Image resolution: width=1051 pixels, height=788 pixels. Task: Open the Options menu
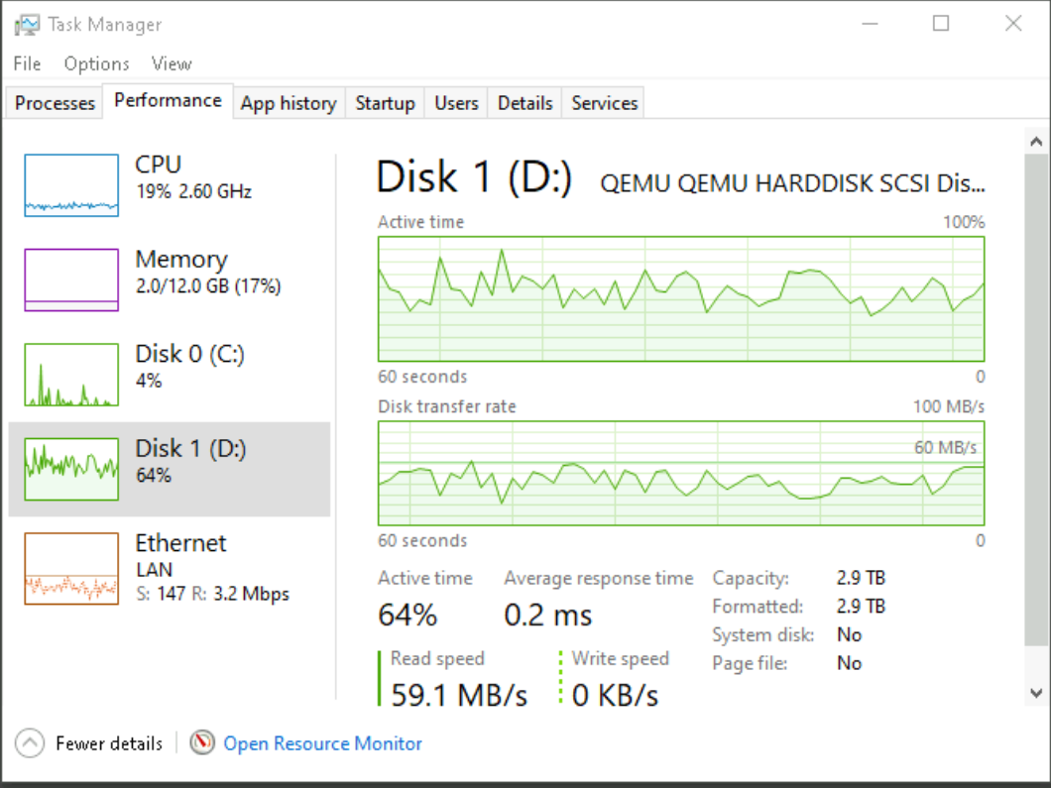coord(96,63)
